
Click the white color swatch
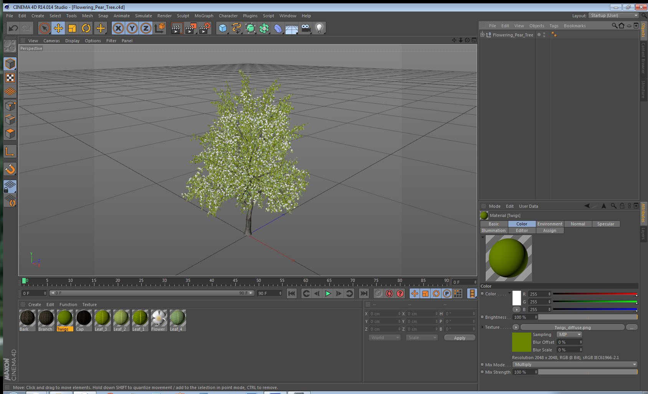(517, 298)
